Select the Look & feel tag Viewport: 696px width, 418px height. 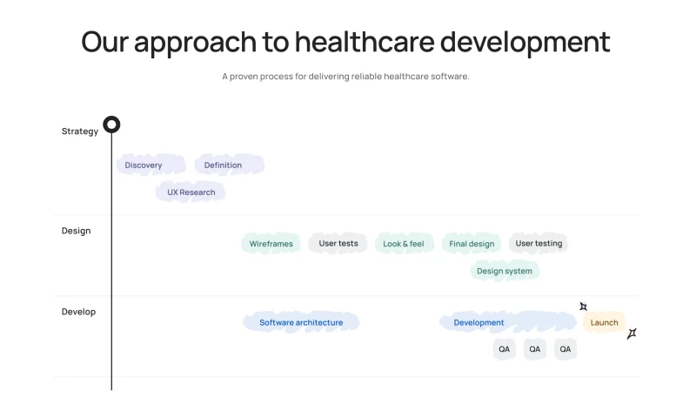[404, 244]
